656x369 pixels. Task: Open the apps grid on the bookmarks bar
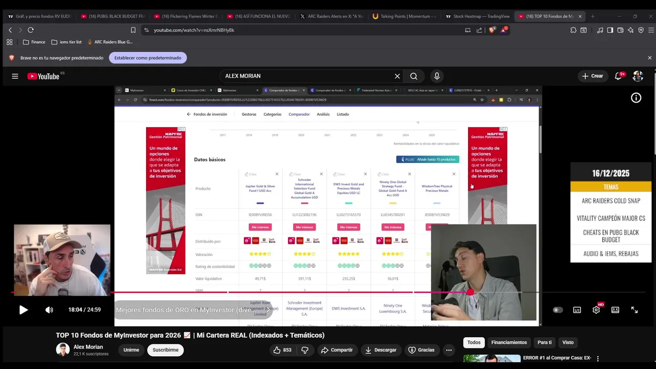(x=10, y=42)
